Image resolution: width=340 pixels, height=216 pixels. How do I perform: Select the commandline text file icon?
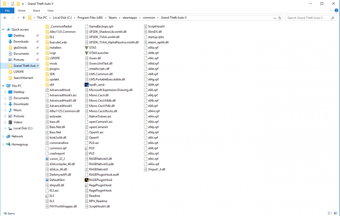[47, 143]
